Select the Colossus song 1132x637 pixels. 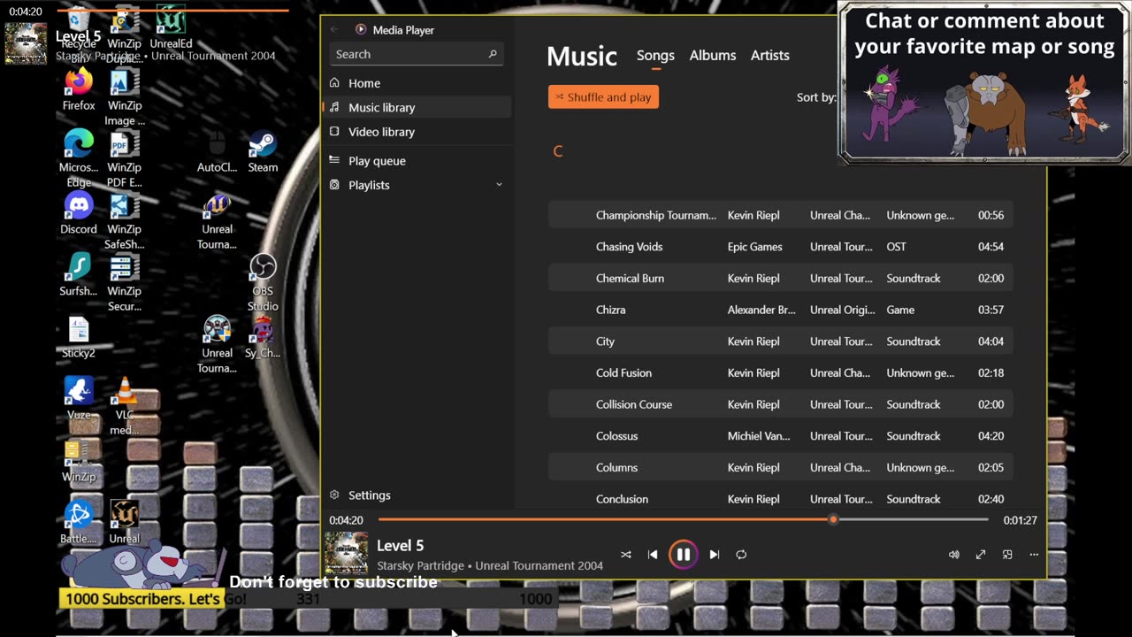(x=780, y=436)
